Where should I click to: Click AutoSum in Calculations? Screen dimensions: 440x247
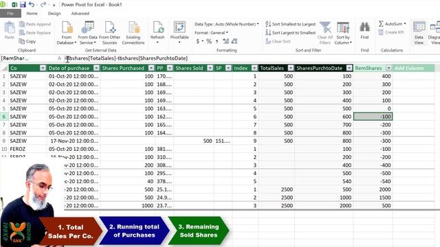tap(392, 24)
